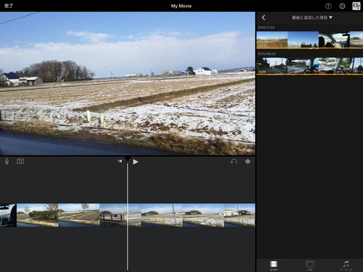Tap the microphone voiceover record icon
This screenshot has height=272, width=363.
pos(7,161)
